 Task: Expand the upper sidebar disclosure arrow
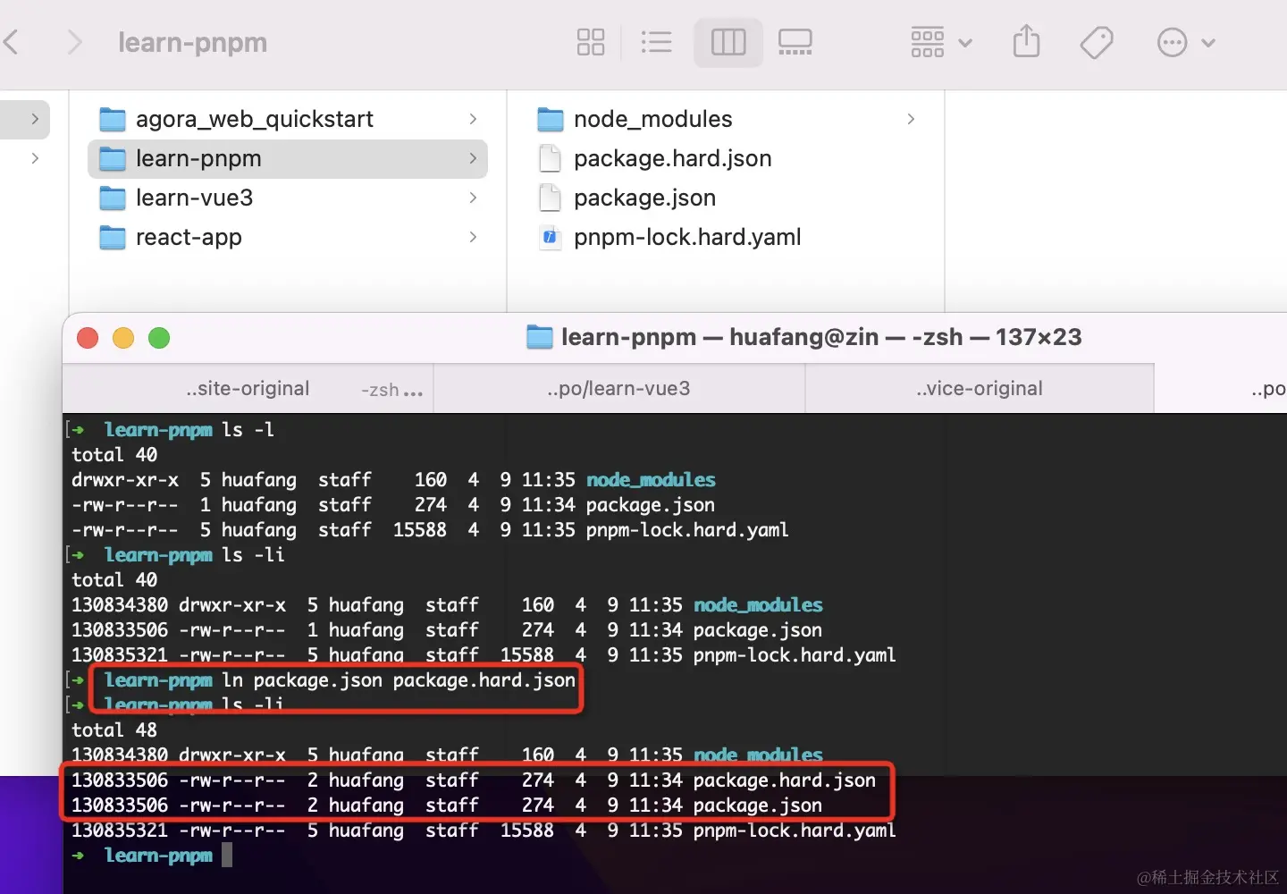tap(35, 119)
